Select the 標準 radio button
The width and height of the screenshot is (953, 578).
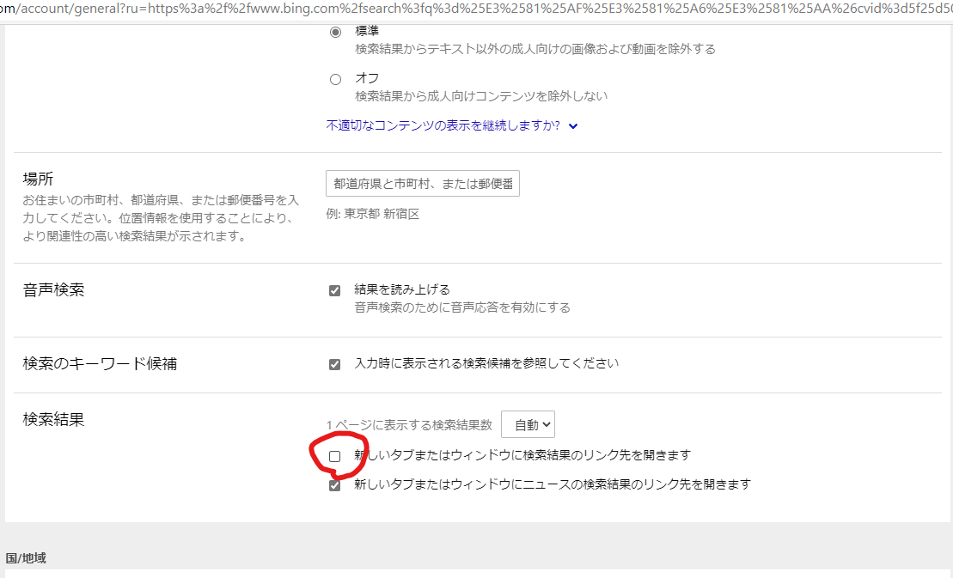pyautogui.click(x=335, y=29)
